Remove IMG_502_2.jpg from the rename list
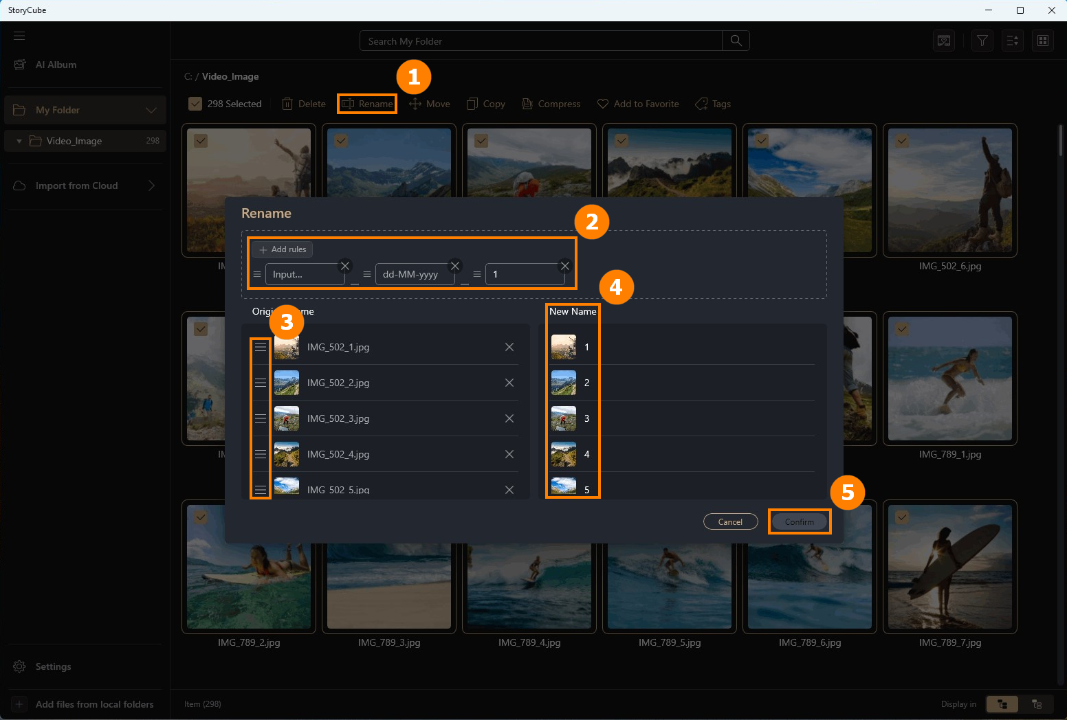Image resolution: width=1067 pixels, height=720 pixels. pyautogui.click(x=509, y=383)
